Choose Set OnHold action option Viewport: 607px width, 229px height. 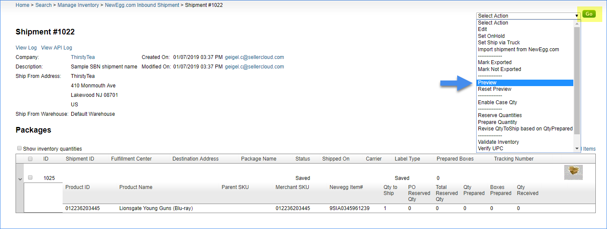tap(491, 36)
